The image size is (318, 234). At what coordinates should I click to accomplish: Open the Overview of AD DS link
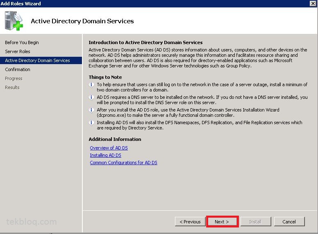pos(109,148)
